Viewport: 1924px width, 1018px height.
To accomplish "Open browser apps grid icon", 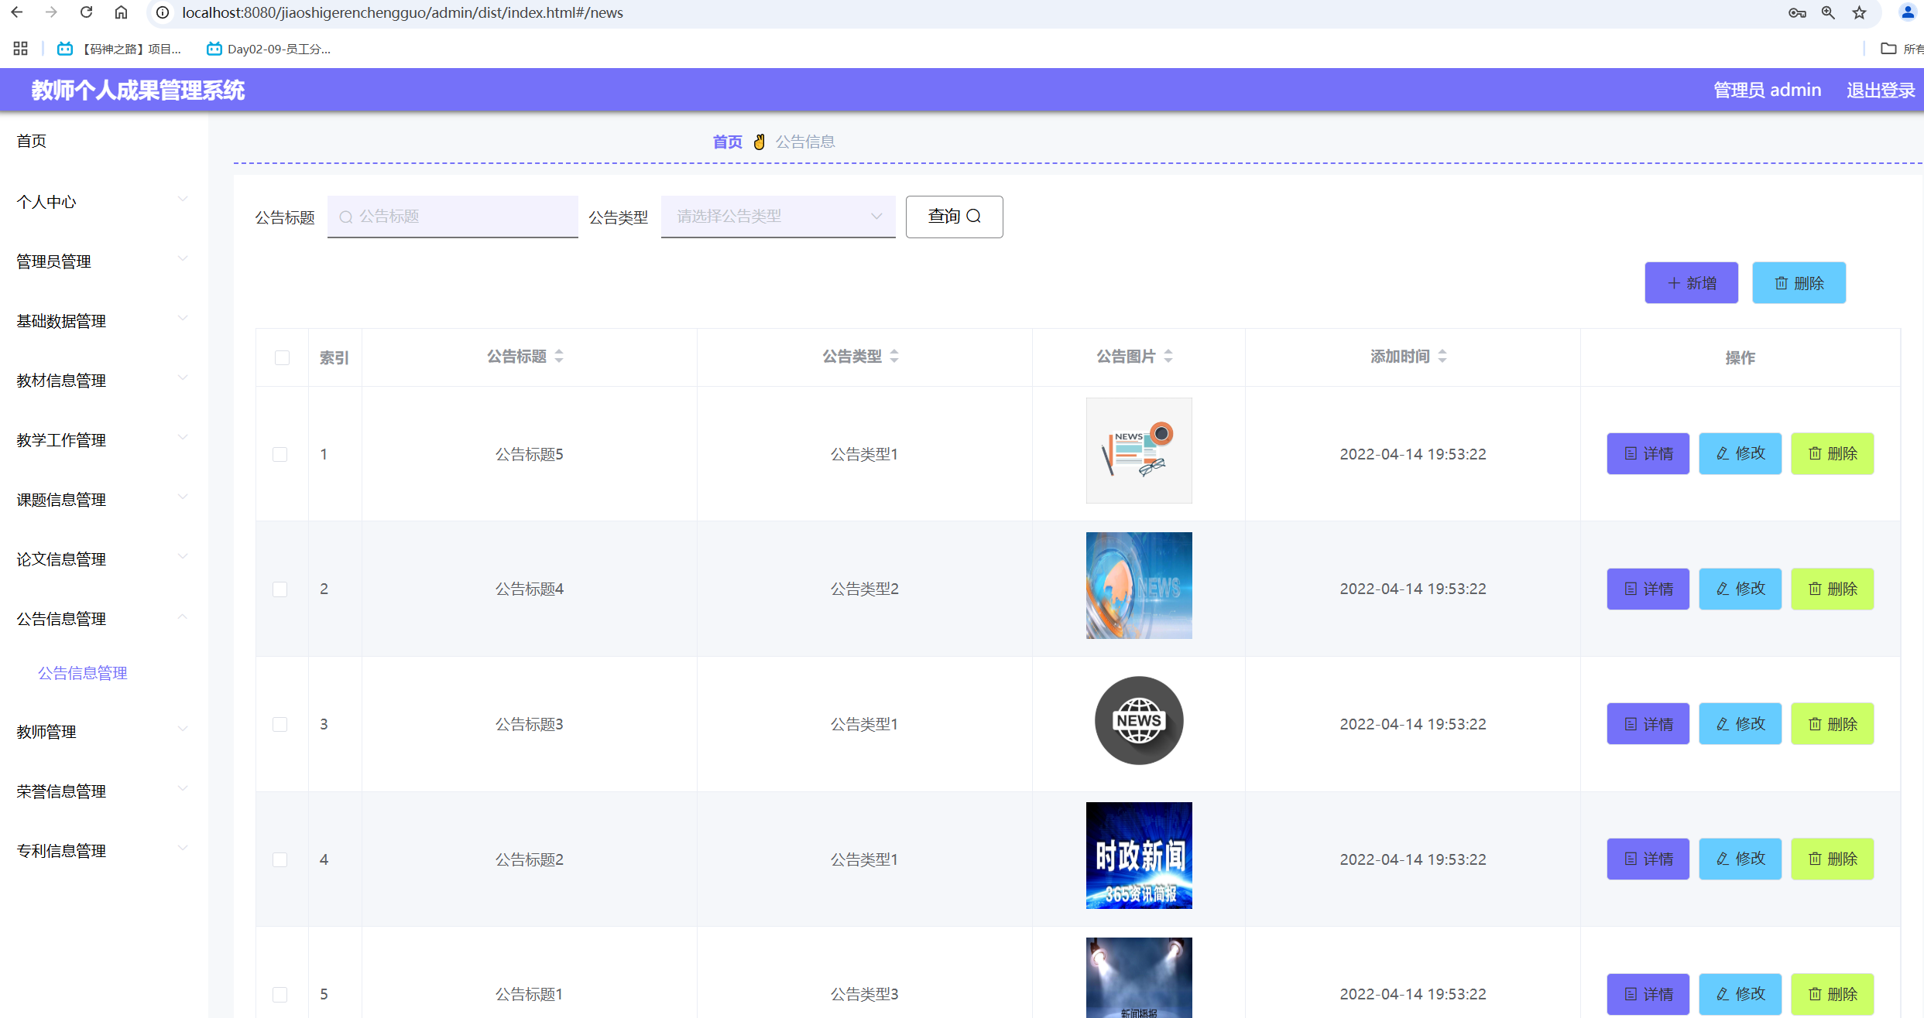I will pyautogui.click(x=20, y=49).
